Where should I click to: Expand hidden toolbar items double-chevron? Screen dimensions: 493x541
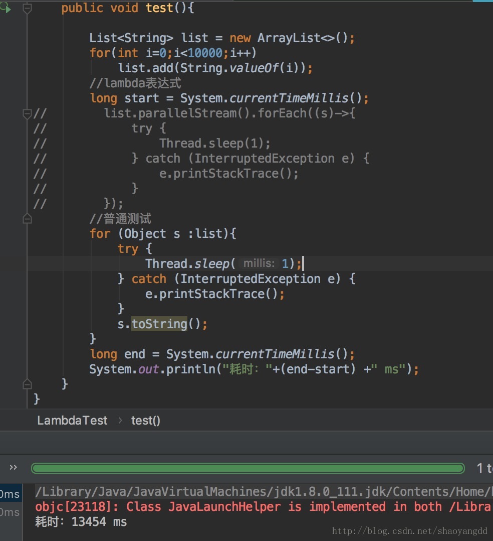point(13,467)
